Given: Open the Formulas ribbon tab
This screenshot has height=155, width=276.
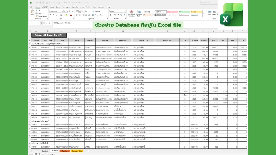Looking at the screenshot, I should [75, 7].
